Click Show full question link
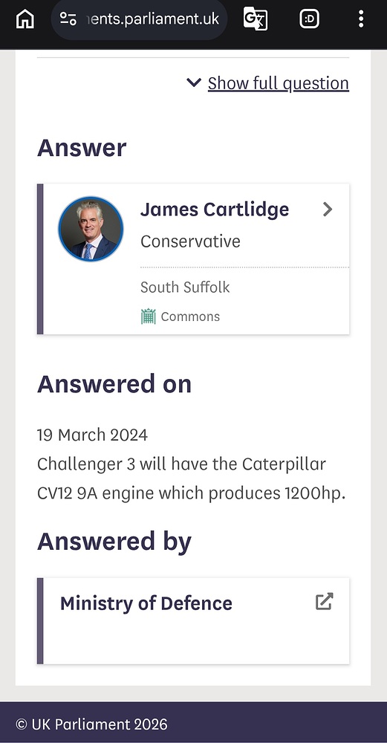Screen dimensions: 387x743 [x=279, y=83]
